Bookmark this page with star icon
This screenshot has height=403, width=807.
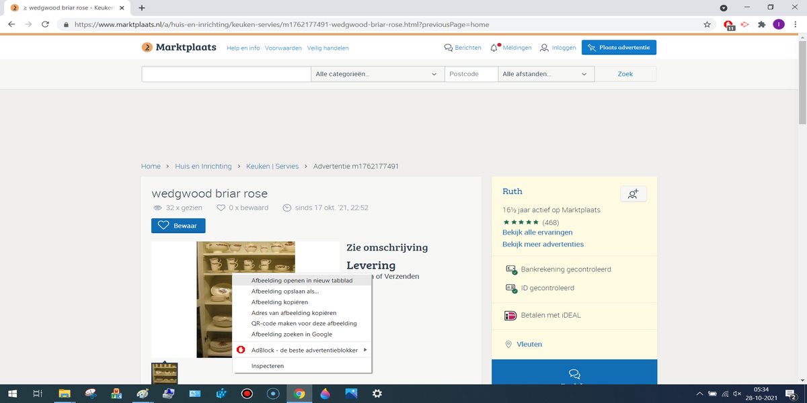[x=707, y=24]
